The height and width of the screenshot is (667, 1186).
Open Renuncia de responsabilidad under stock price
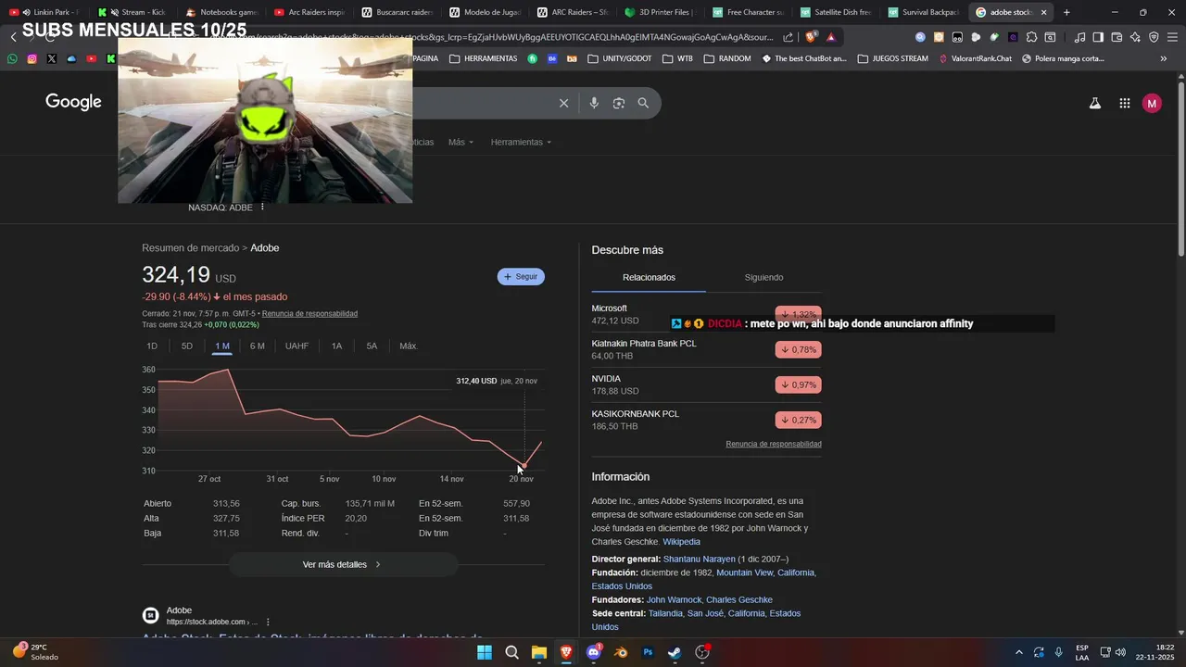click(x=309, y=313)
